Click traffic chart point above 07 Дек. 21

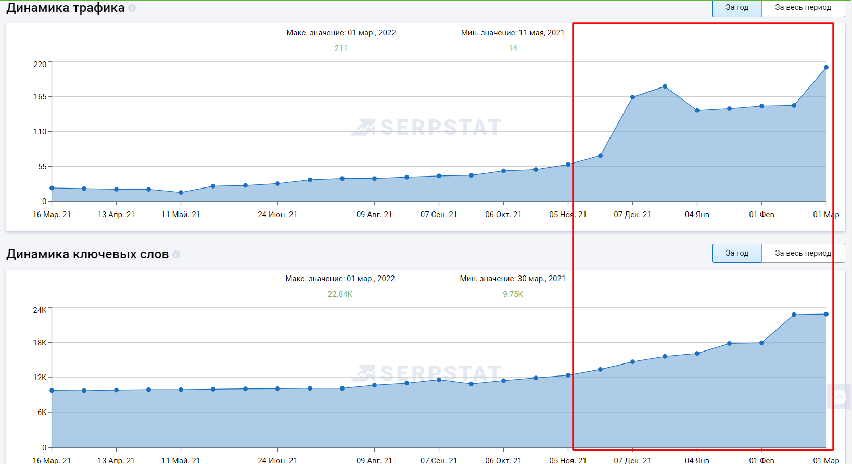[632, 97]
